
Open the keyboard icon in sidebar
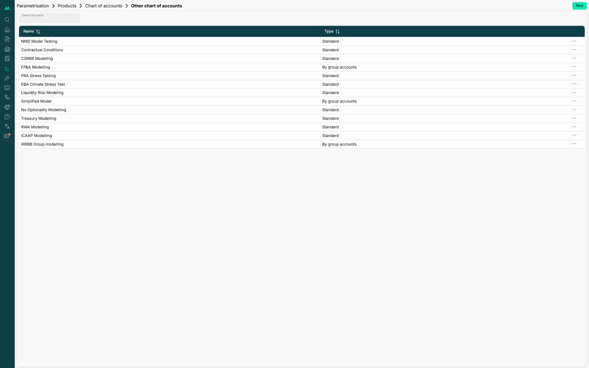point(7,88)
